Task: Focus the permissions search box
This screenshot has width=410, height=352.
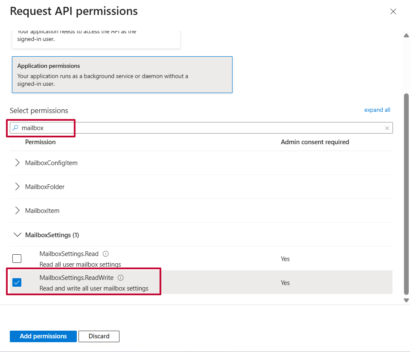Action: tap(201, 128)
